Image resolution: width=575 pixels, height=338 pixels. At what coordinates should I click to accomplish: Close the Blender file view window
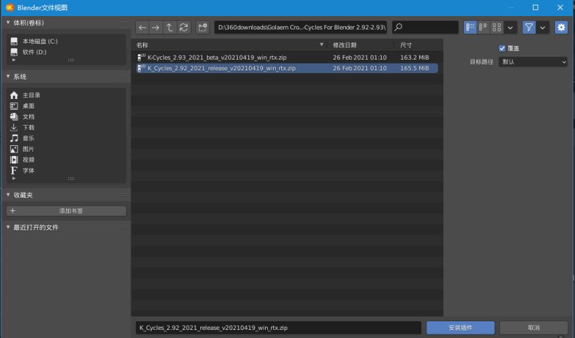(560, 7)
